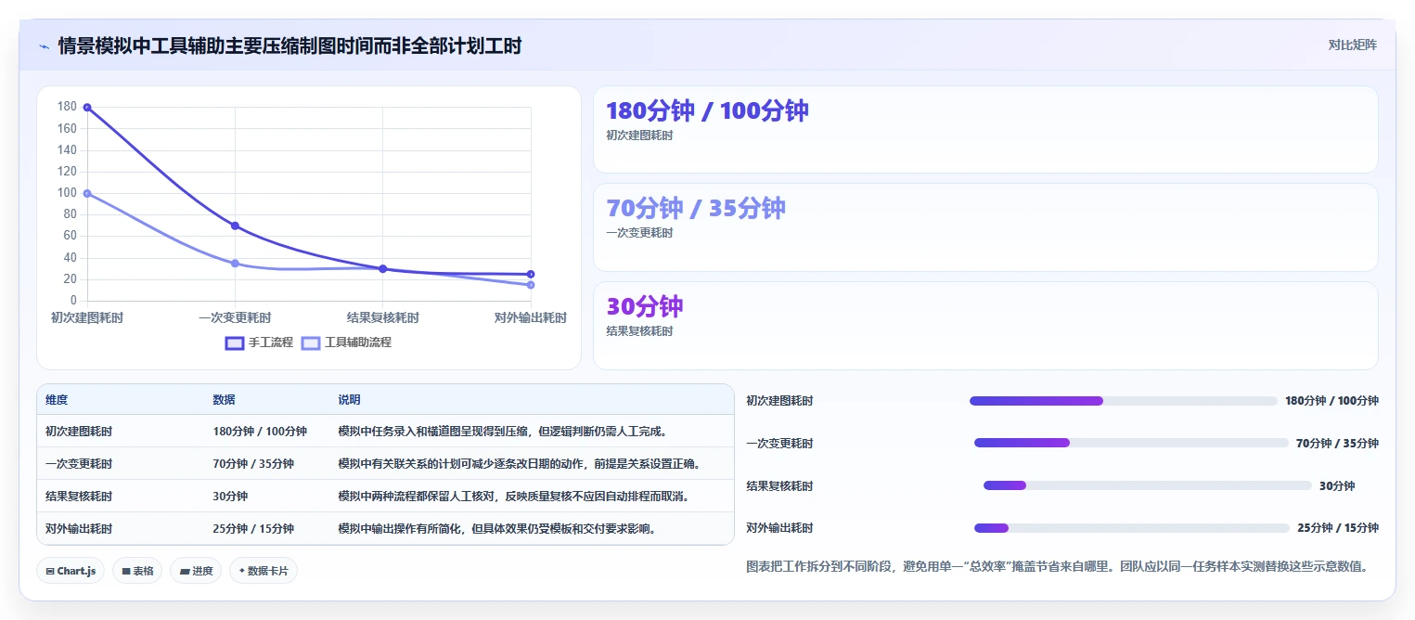Select the 工具辅助流程 data point at 100

coord(87,193)
